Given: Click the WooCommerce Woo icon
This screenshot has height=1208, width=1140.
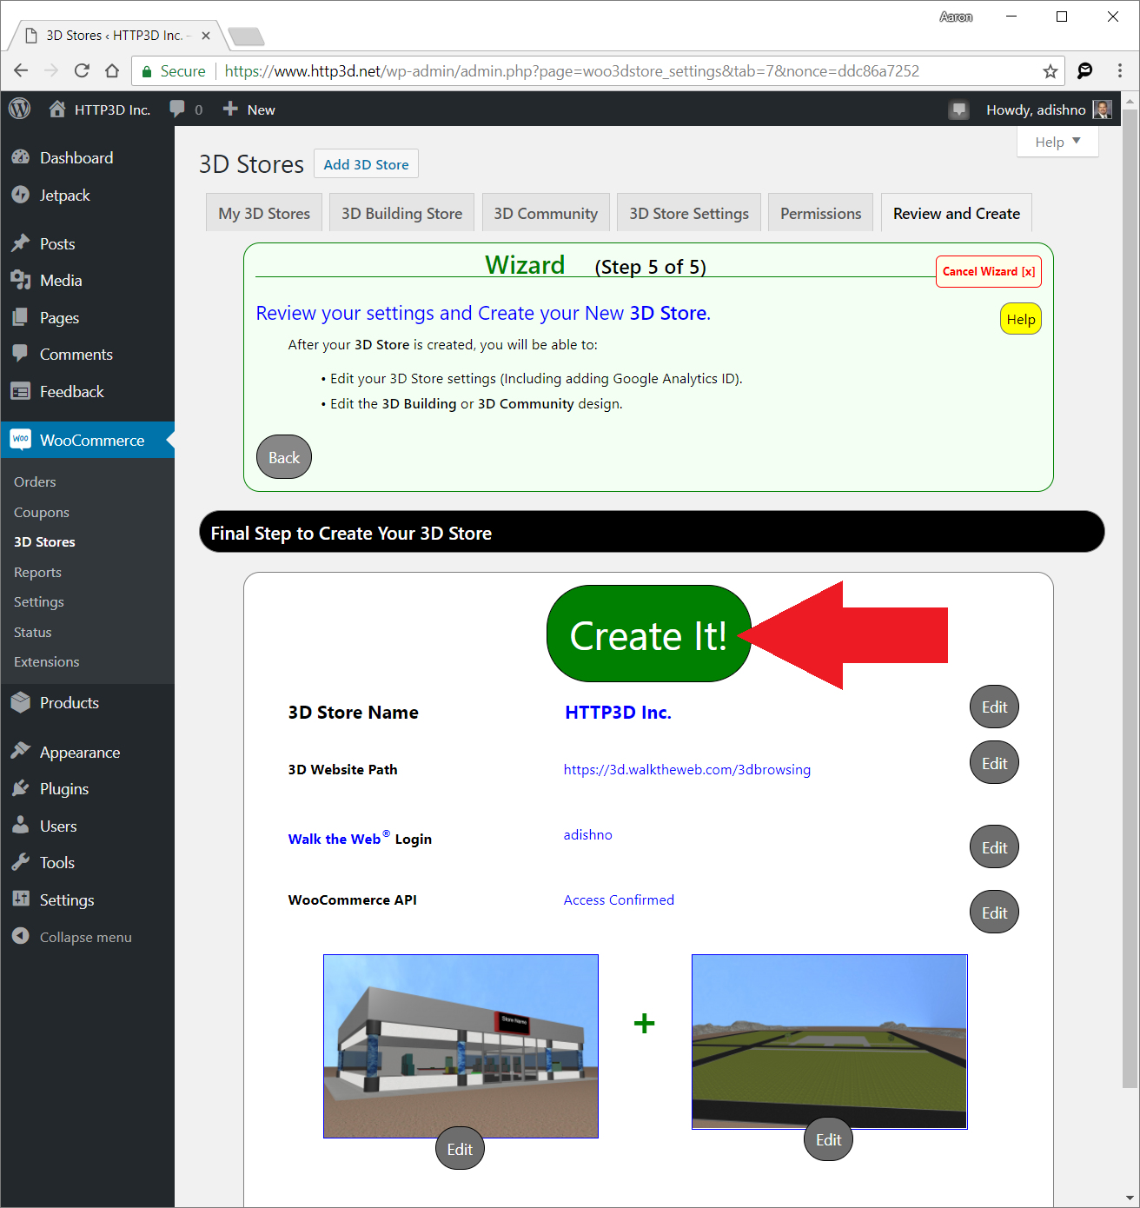Looking at the screenshot, I should (21, 440).
